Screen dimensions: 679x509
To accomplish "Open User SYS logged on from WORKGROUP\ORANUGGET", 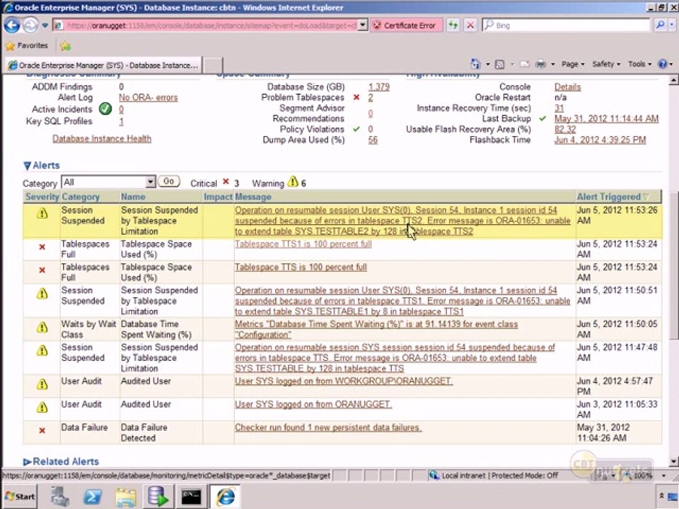I will (344, 381).
